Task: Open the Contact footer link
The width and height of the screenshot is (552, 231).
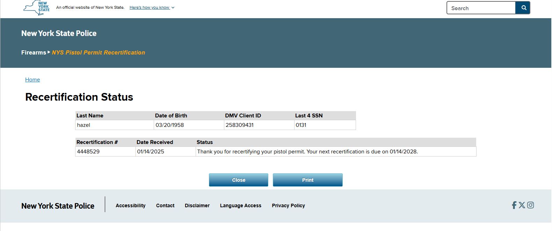Action: pyautogui.click(x=165, y=205)
